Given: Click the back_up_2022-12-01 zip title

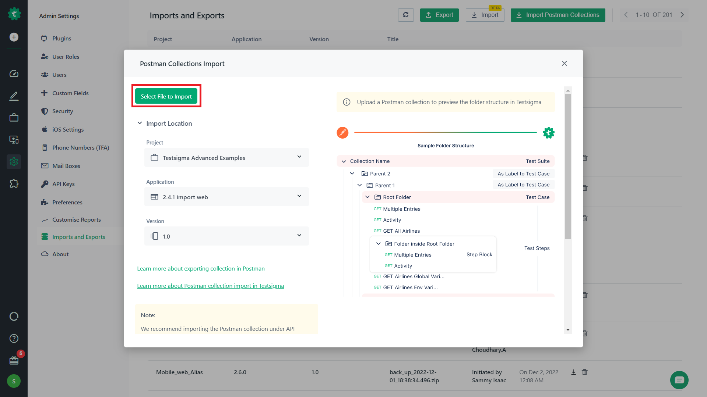Looking at the screenshot, I should coord(414,376).
